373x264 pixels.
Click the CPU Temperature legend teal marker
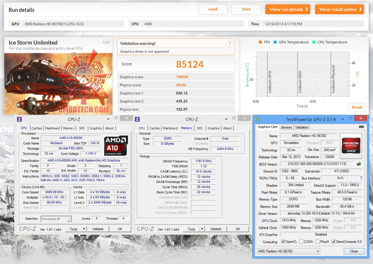tap(314, 42)
